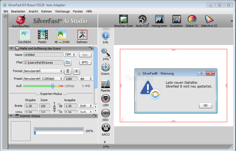236x151 pixels.
Task: Open the Rahmen settings icon
Action: [82, 37]
